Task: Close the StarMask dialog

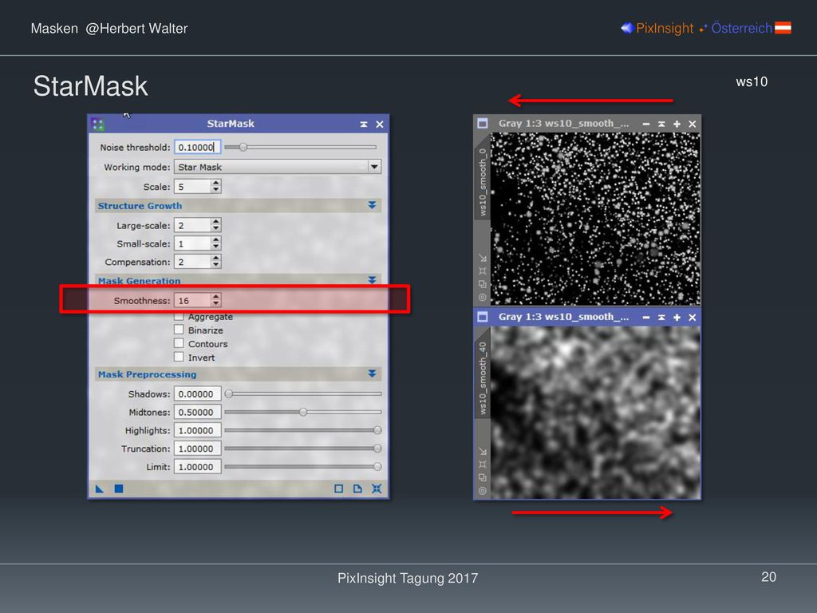Action: coord(380,124)
